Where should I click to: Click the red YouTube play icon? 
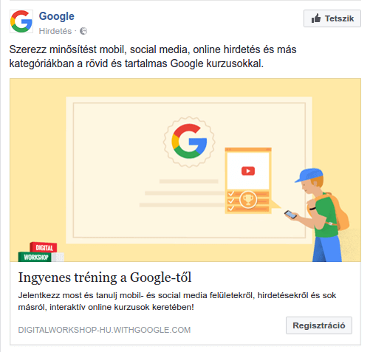click(248, 171)
